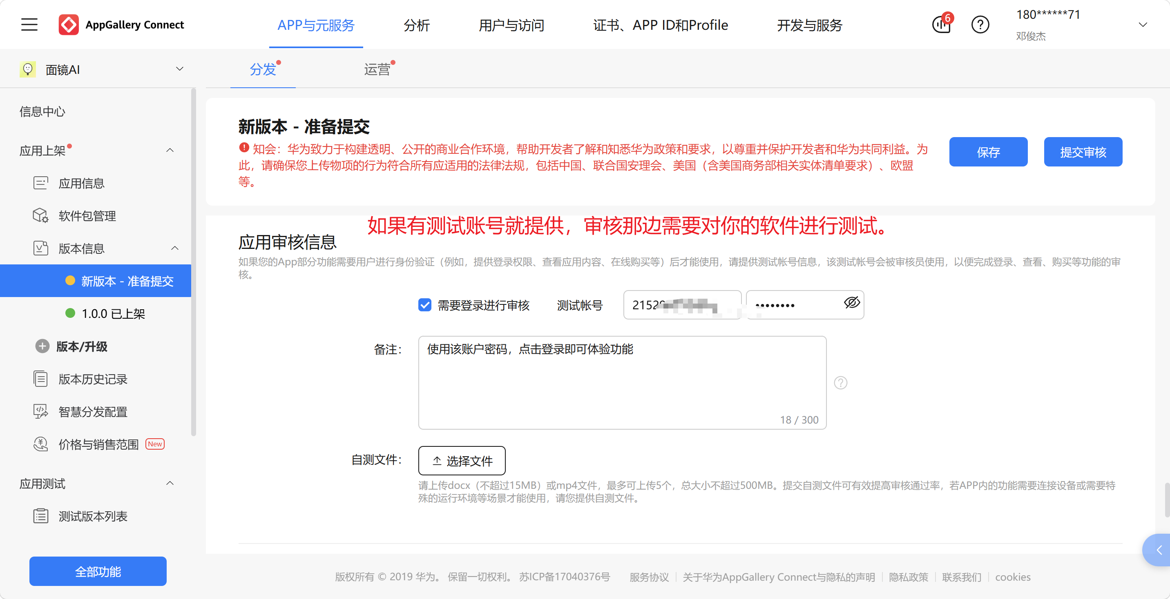
Task: Click the 苏ICP备17040376号 footer text
Action: (565, 577)
